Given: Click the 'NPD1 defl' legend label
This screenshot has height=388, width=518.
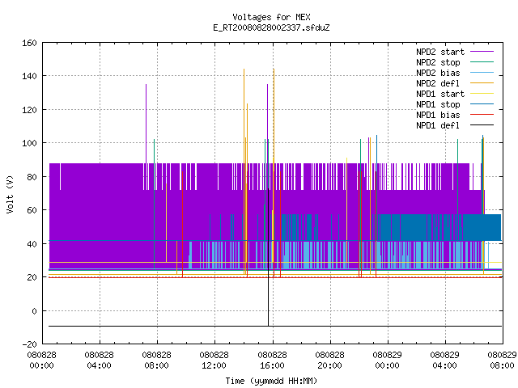Looking at the screenshot, I should coord(438,126).
